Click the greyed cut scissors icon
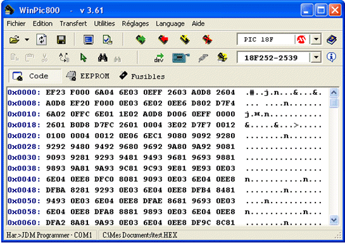This screenshot has height=243, width=345. tap(44, 57)
